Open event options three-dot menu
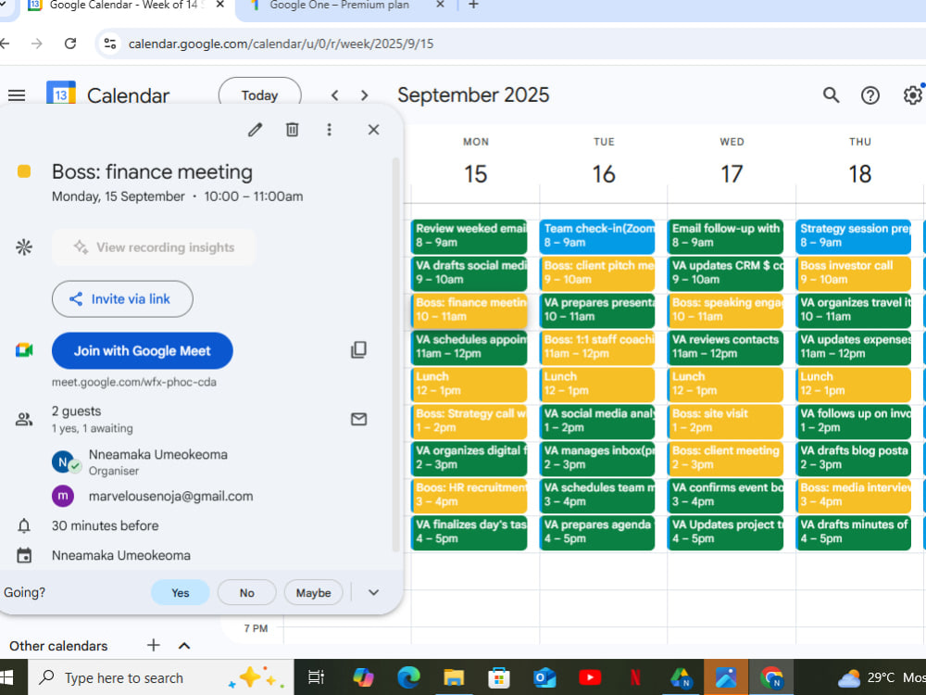Screen dimensions: 926x695 pos(330,130)
